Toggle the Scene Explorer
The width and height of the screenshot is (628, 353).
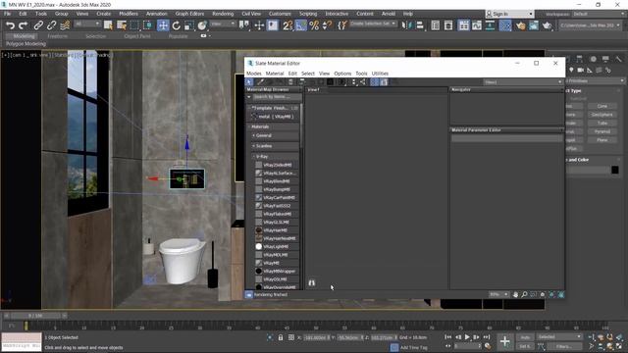click(435, 25)
